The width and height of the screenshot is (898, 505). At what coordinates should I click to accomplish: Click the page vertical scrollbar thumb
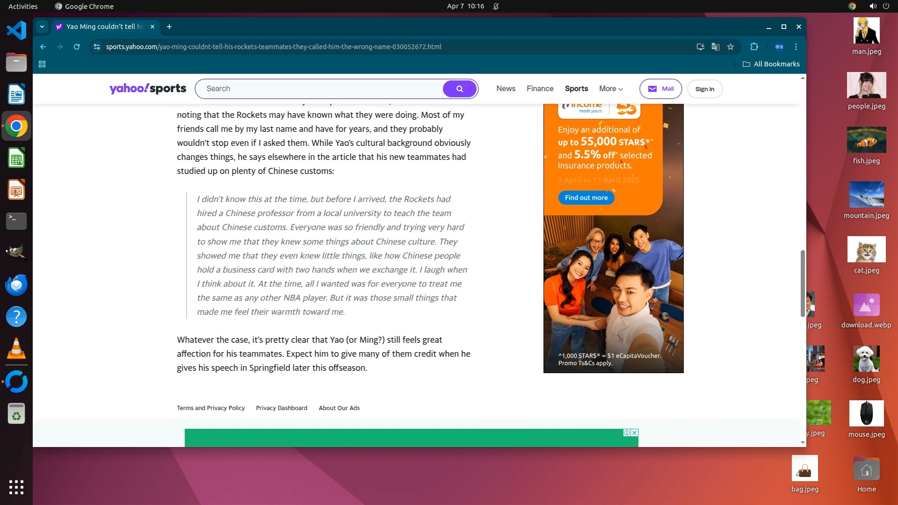pos(803,283)
